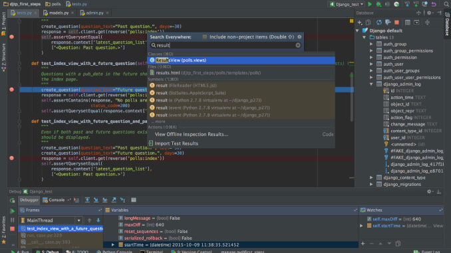Start debugging with the green bug icon
451x253 pixels.
[378, 4]
